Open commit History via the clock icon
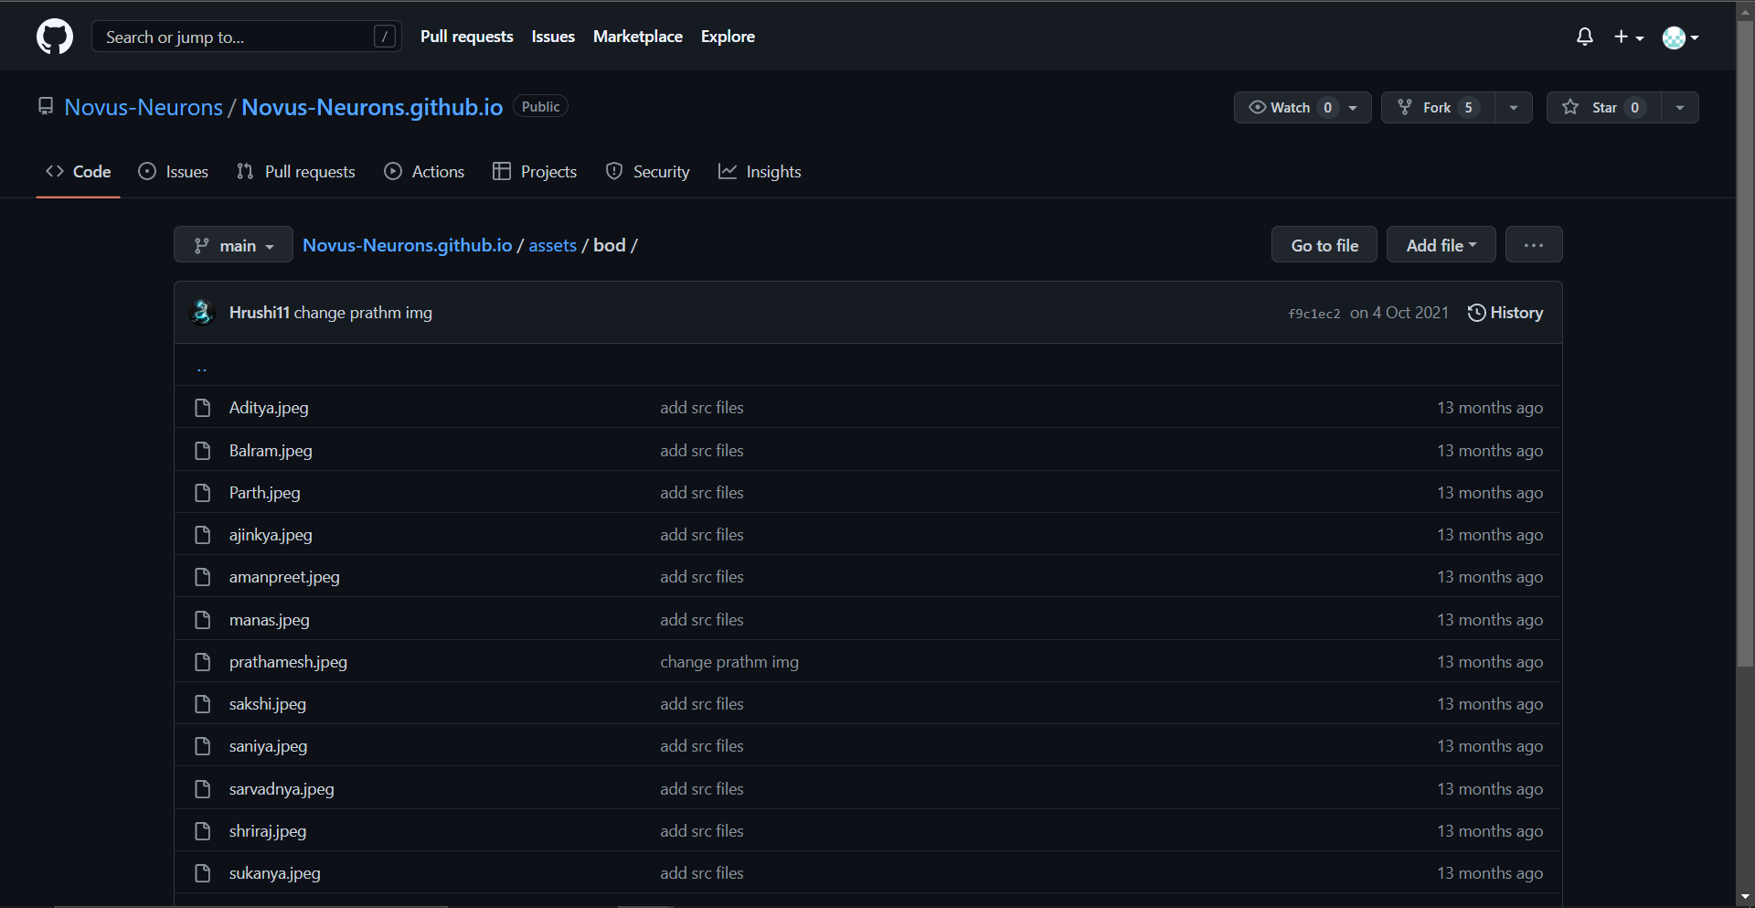The width and height of the screenshot is (1755, 908). 1479,312
